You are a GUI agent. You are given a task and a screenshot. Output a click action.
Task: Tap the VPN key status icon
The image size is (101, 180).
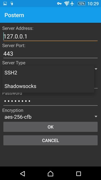(x=59, y=4)
